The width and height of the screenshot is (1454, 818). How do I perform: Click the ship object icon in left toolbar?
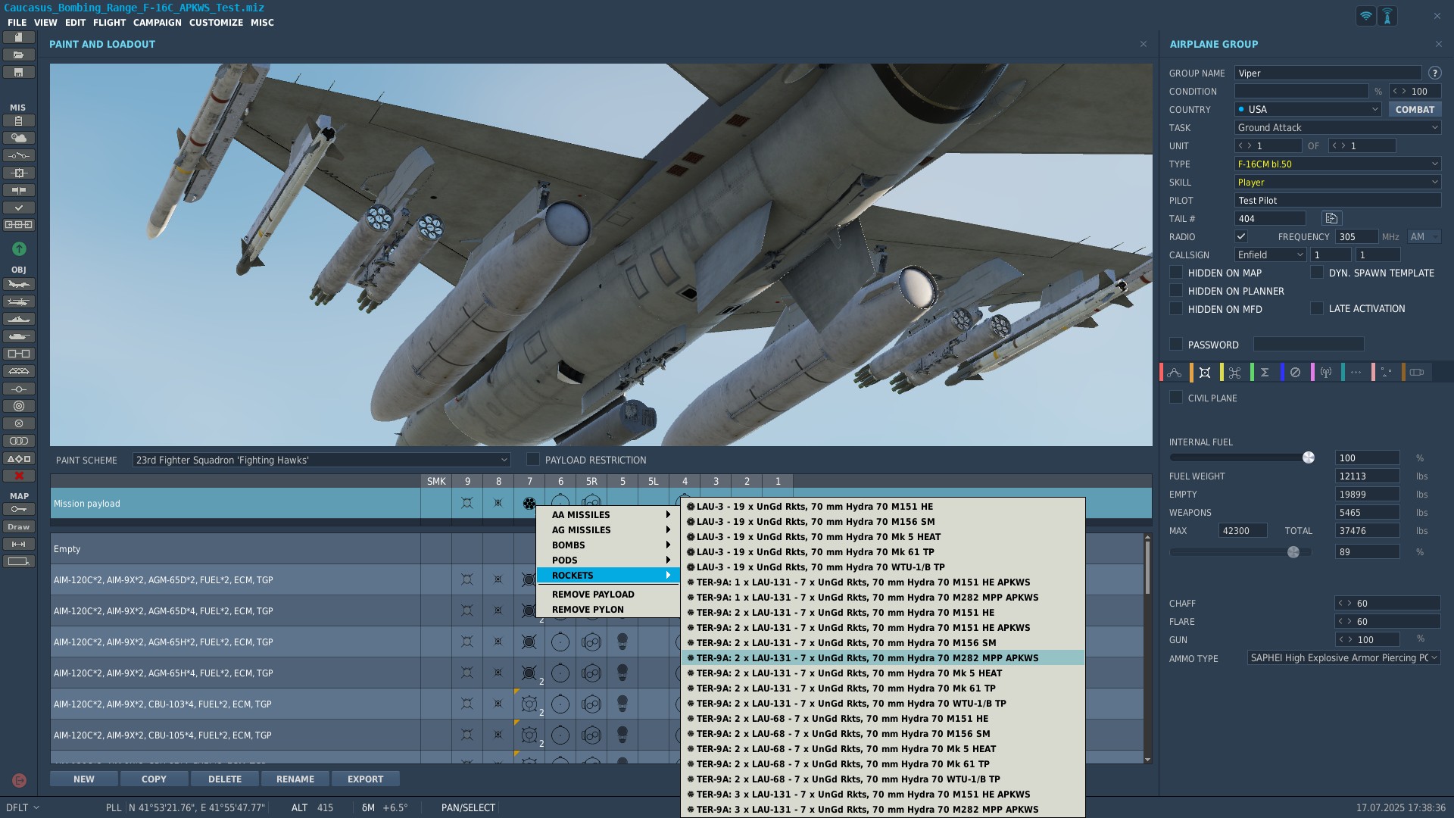tap(19, 320)
